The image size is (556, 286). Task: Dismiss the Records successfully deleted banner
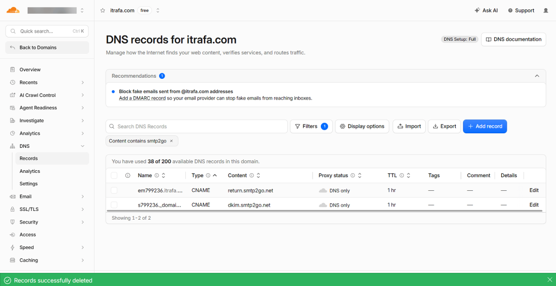pyautogui.click(x=549, y=279)
